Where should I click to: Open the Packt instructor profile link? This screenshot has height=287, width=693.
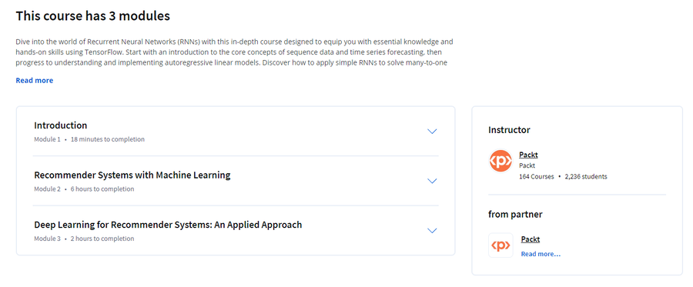528,155
